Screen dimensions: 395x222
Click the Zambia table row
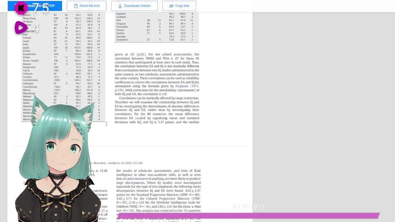155,33
